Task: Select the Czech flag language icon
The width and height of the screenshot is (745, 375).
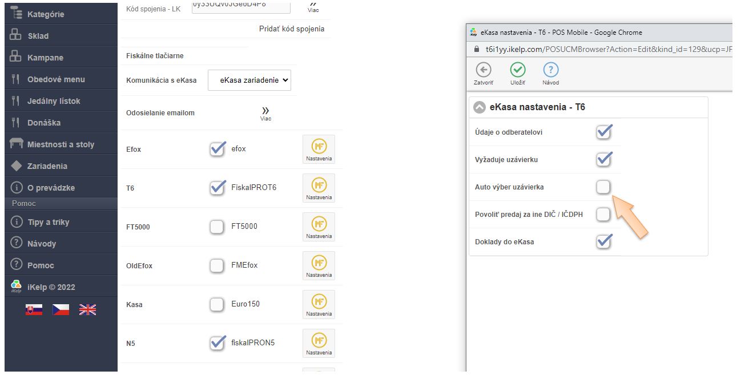Action: point(61,309)
